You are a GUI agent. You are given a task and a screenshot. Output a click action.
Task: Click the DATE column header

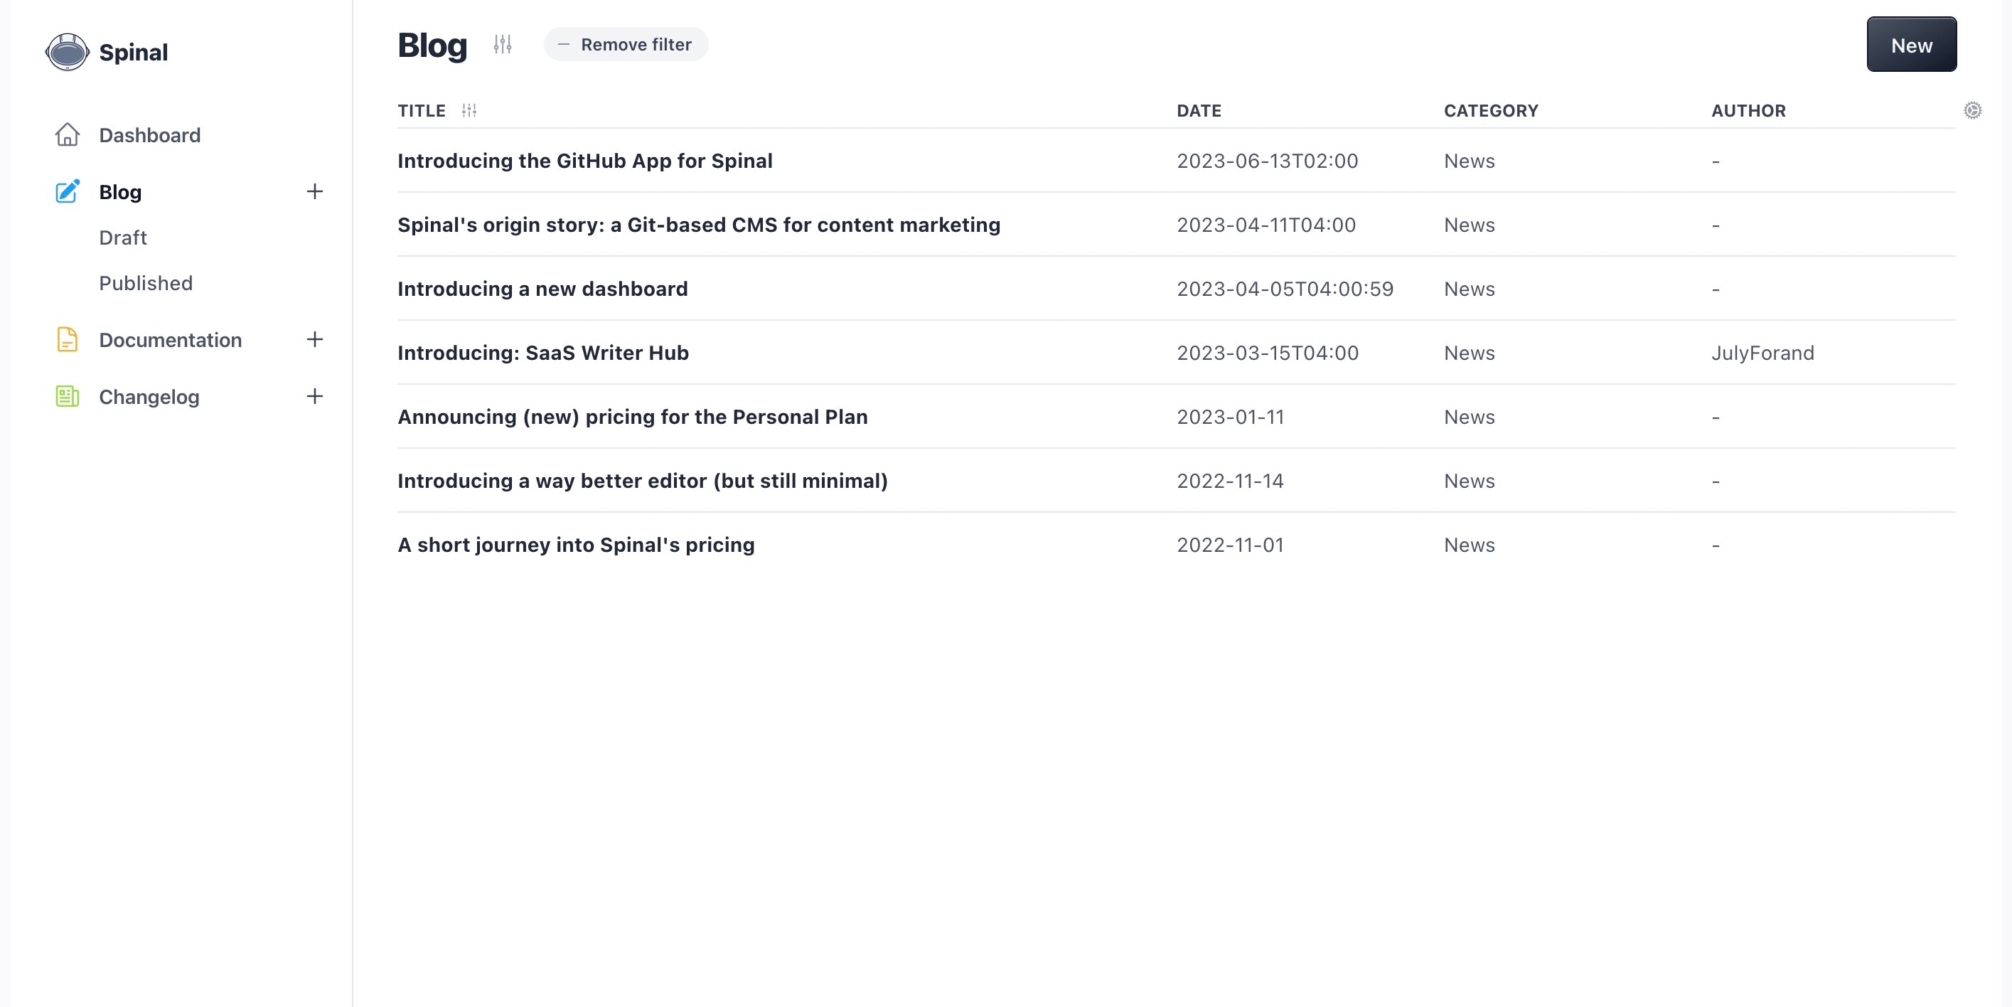tap(1198, 111)
